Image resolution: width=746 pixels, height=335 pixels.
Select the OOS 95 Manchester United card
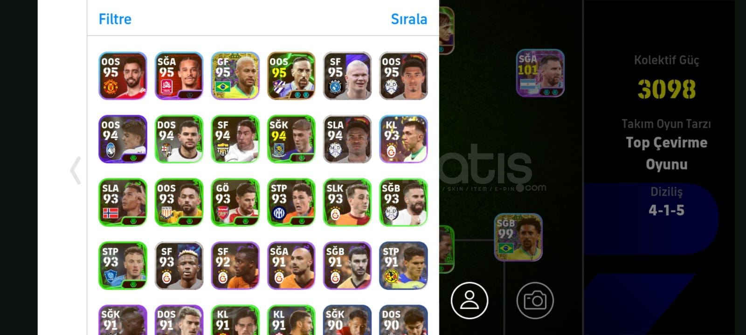pyautogui.click(x=123, y=76)
